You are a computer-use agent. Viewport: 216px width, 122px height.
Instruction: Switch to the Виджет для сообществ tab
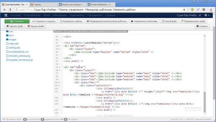72,4
